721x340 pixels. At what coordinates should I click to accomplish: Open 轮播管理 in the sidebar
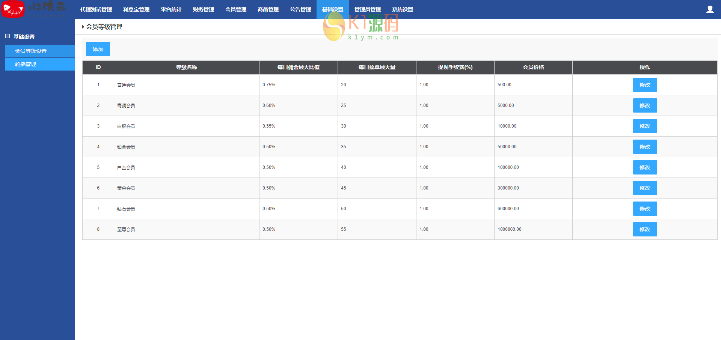click(40, 64)
